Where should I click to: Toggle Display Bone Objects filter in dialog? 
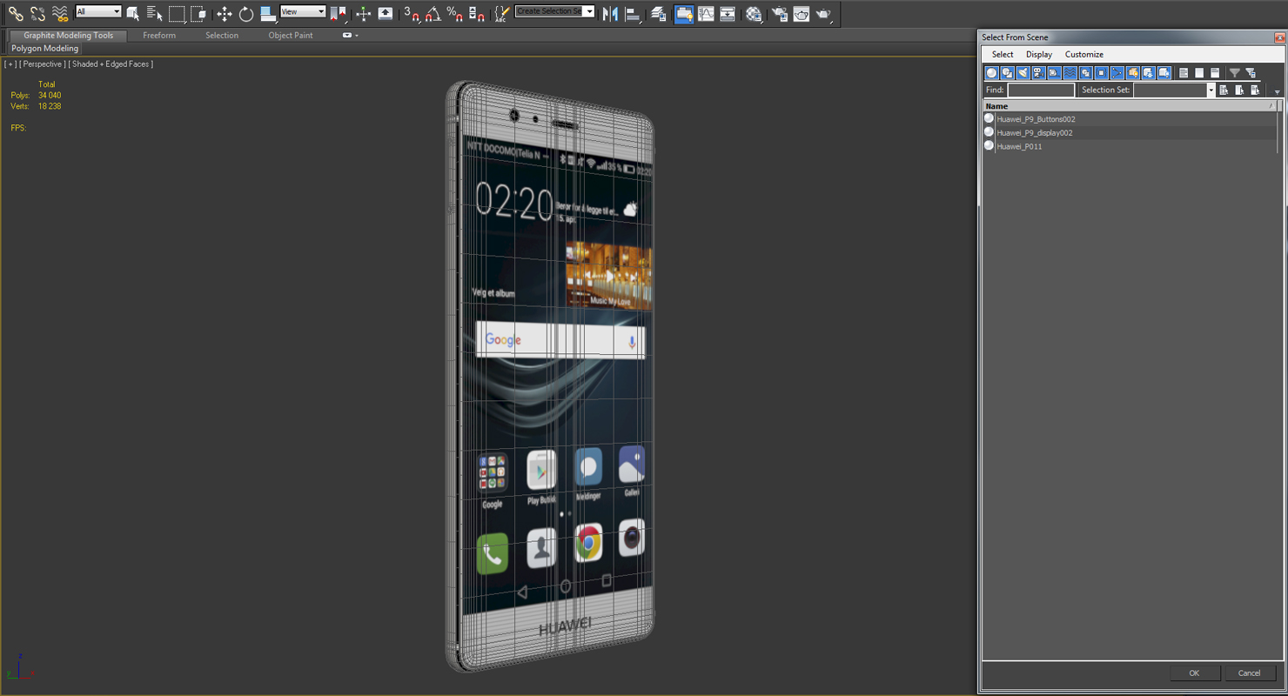pos(1117,73)
